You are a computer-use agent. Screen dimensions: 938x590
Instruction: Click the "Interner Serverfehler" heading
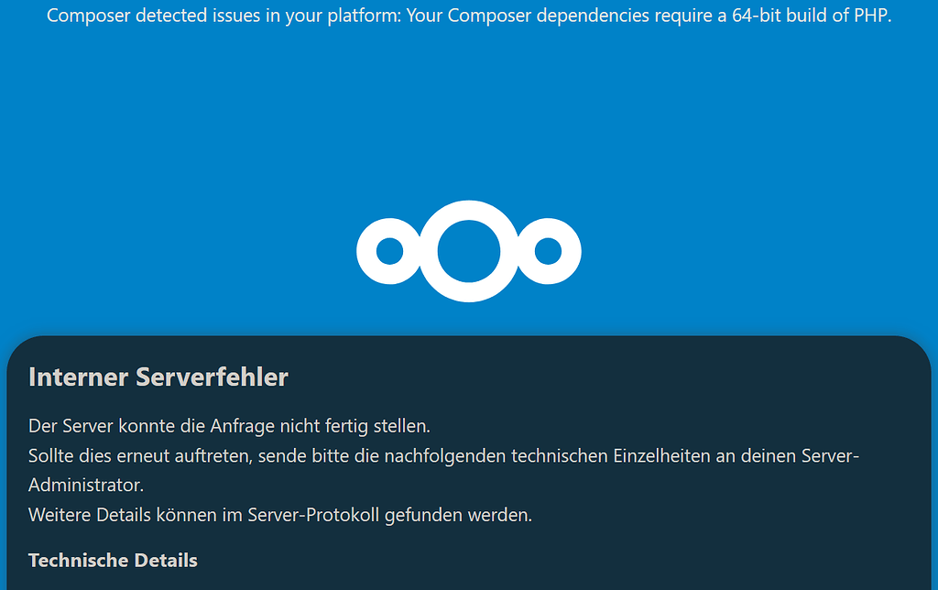tap(158, 377)
